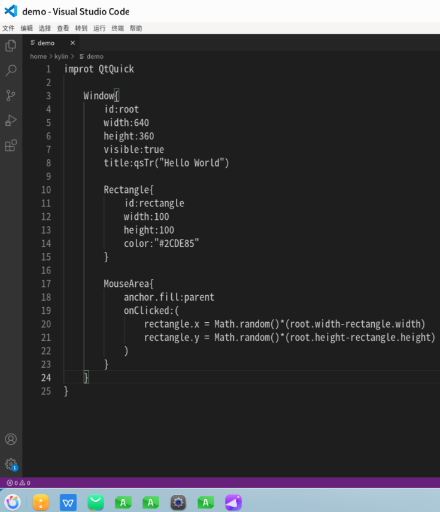Open the green smile app icon in taskbar
The height and width of the screenshot is (512, 440).
pos(96,502)
